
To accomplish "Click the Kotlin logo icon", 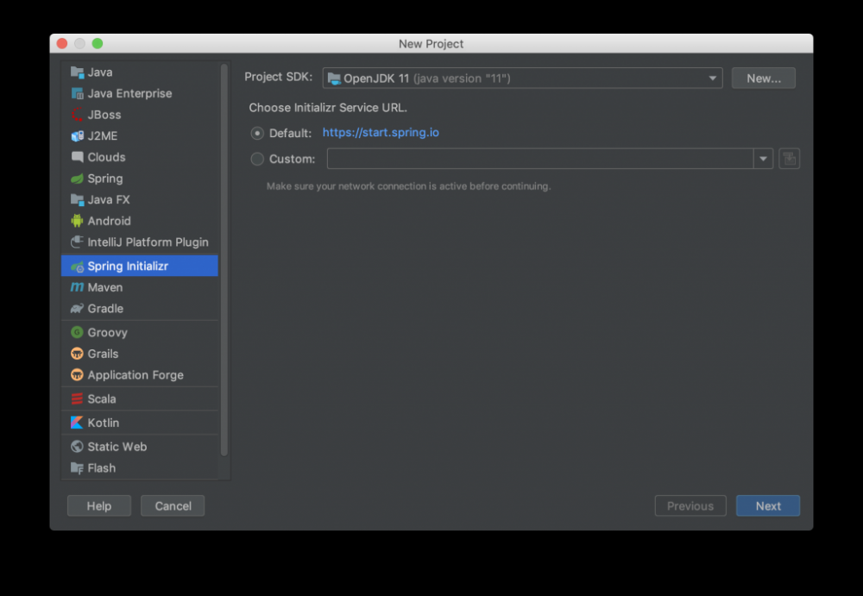I will click(78, 423).
